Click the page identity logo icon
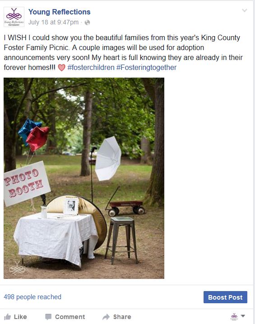 [234, 316]
